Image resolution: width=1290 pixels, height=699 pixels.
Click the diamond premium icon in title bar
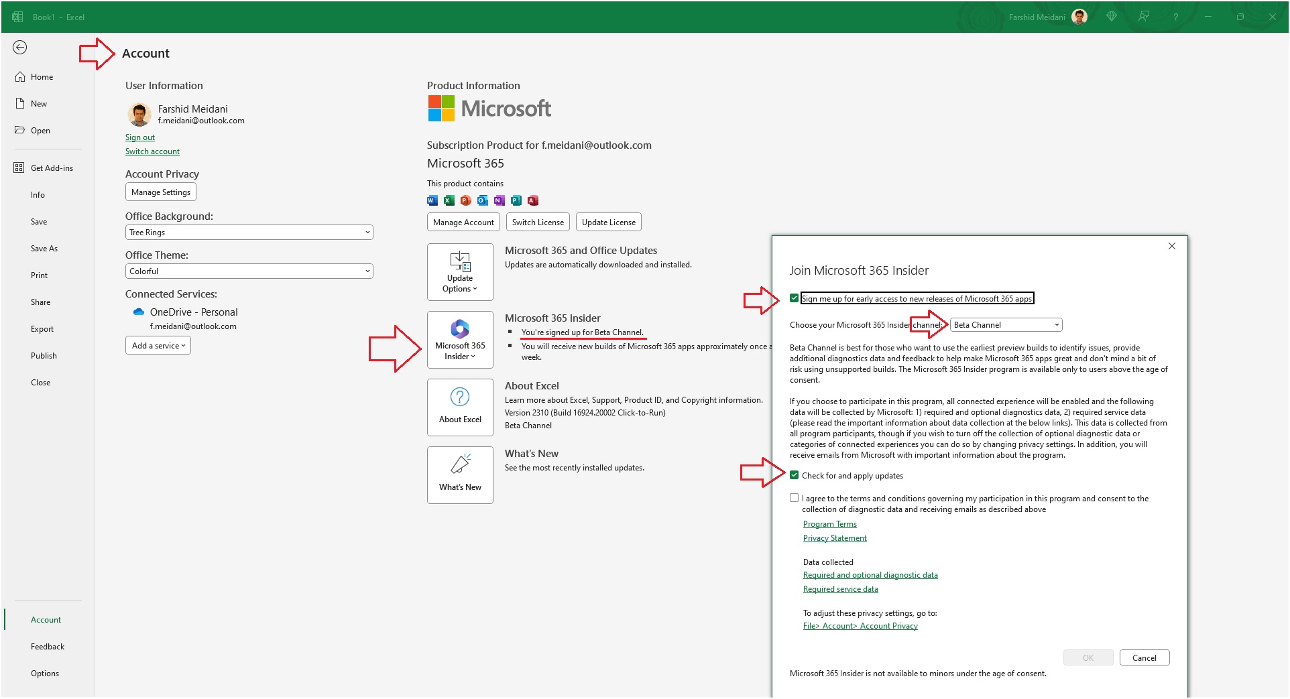[x=1112, y=17]
